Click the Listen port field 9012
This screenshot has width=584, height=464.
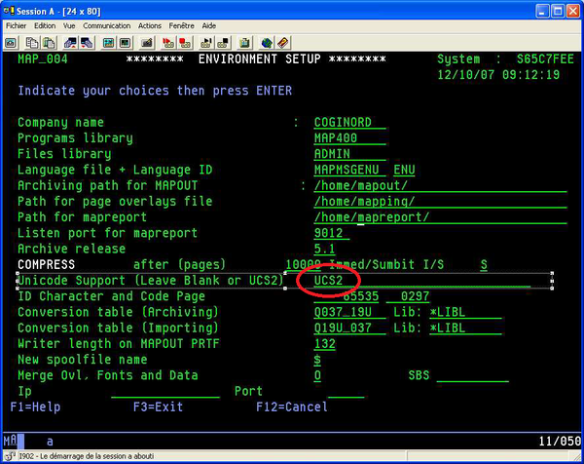coord(332,233)
